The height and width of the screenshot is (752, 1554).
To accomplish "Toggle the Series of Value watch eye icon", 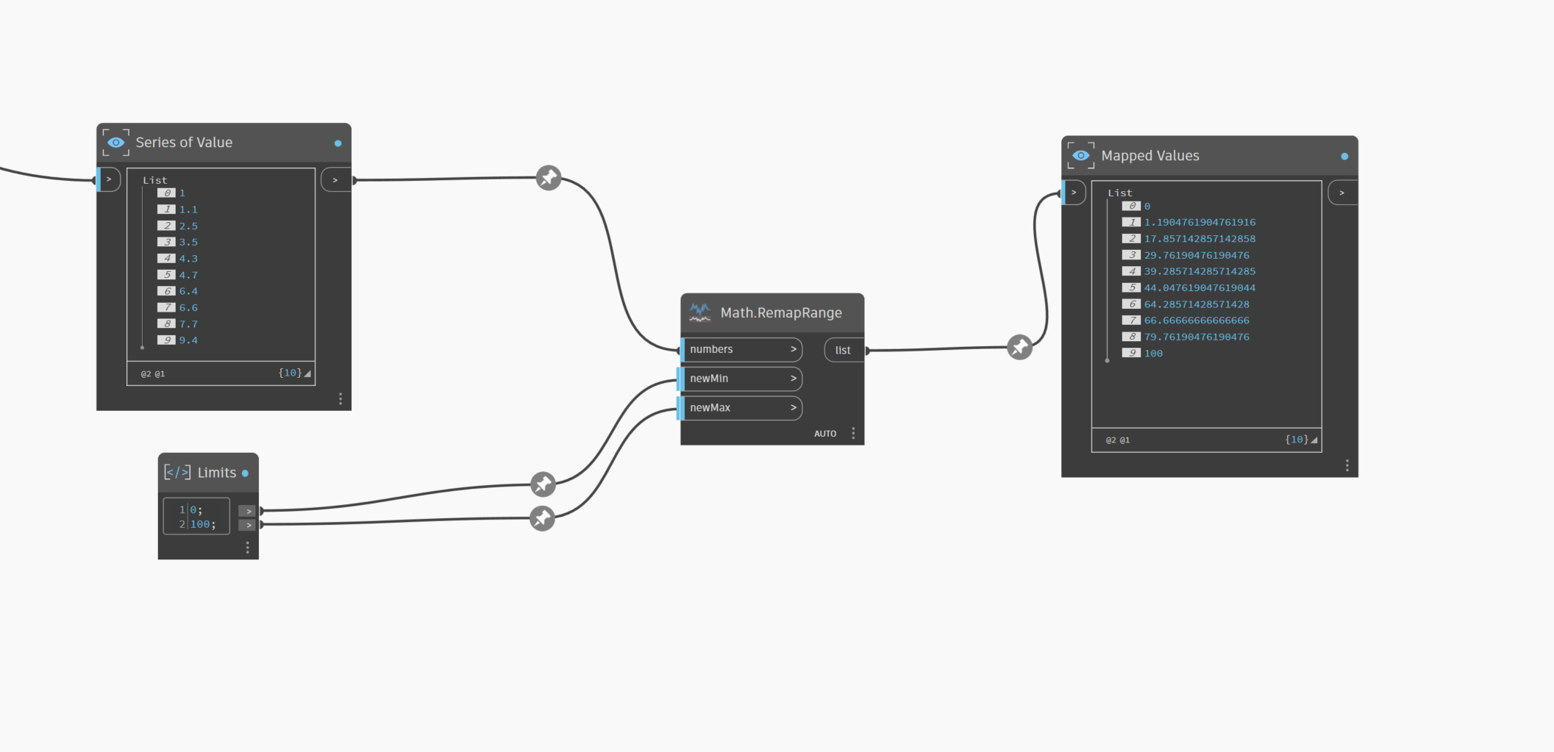I will (116, 143).
